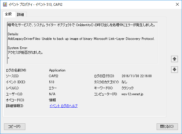
Task: Open the イベント ログのヘルプ link
Action: click(x=63, y=106)
